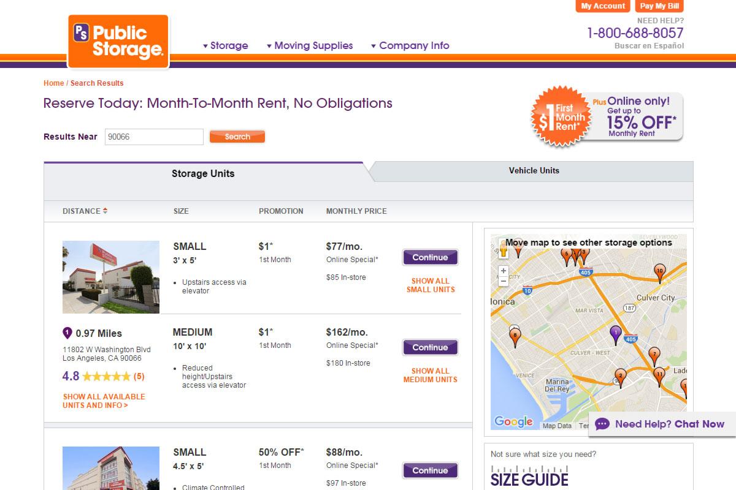Click Continue for the 3' x 5' small unit

click(430, 257)
